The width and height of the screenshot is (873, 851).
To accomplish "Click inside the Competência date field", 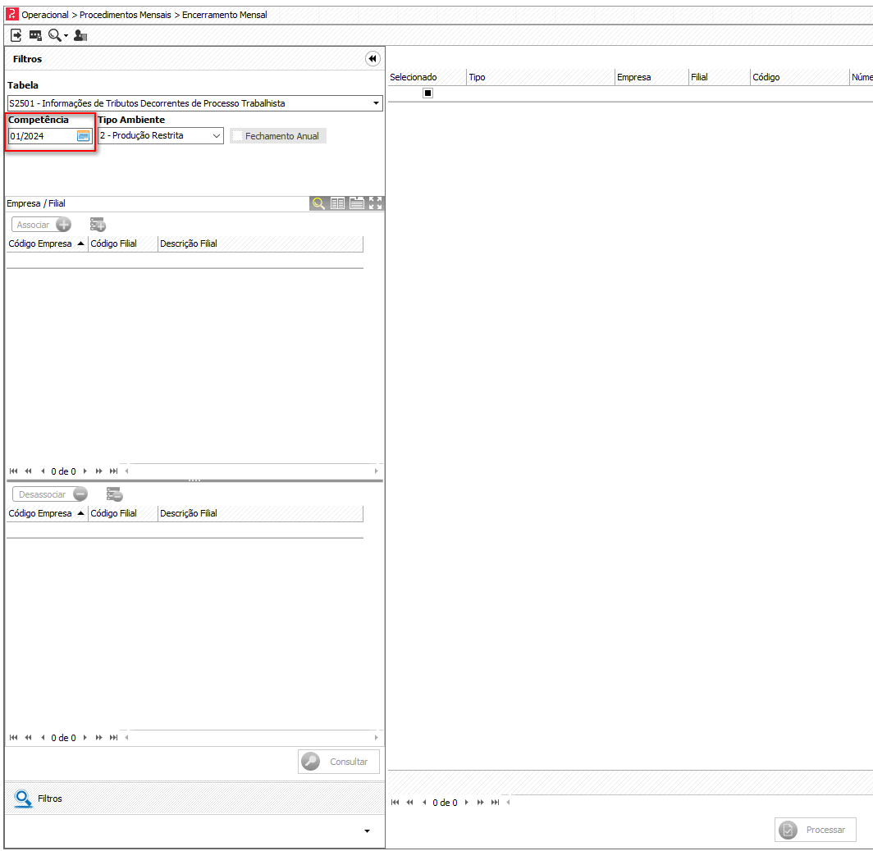I will click(41, 136).
